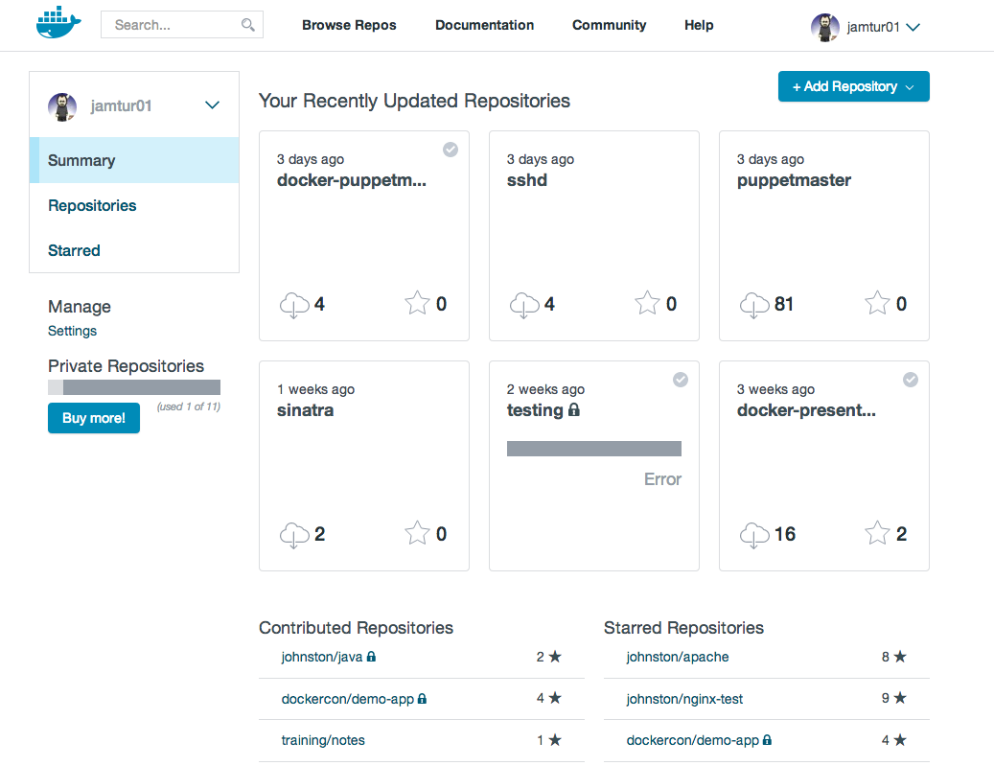Click download cloud icon on puppetmaster card
994x766 pixels.
(x=754, y=305)
